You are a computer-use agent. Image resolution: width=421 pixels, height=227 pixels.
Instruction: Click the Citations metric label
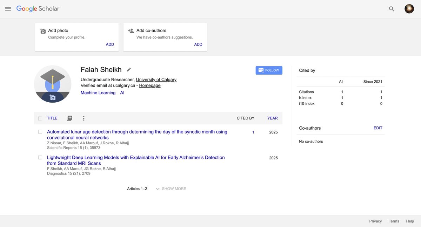click(x=306, y=92)
